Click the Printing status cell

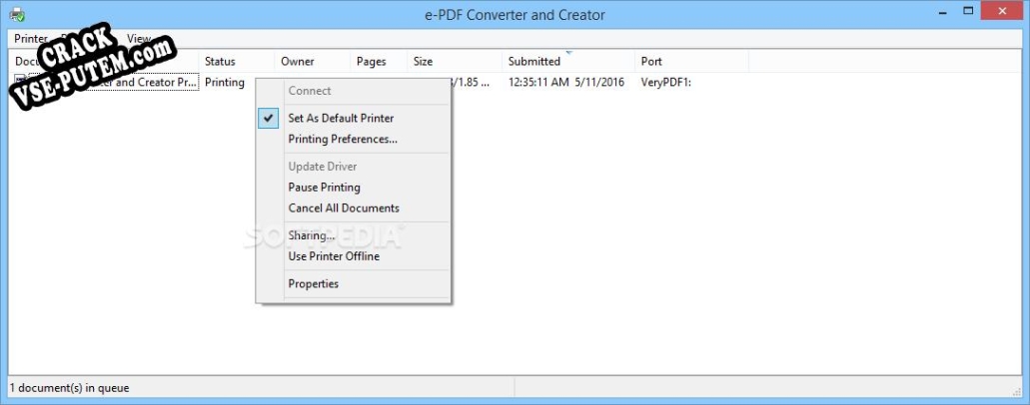point(225,83)
